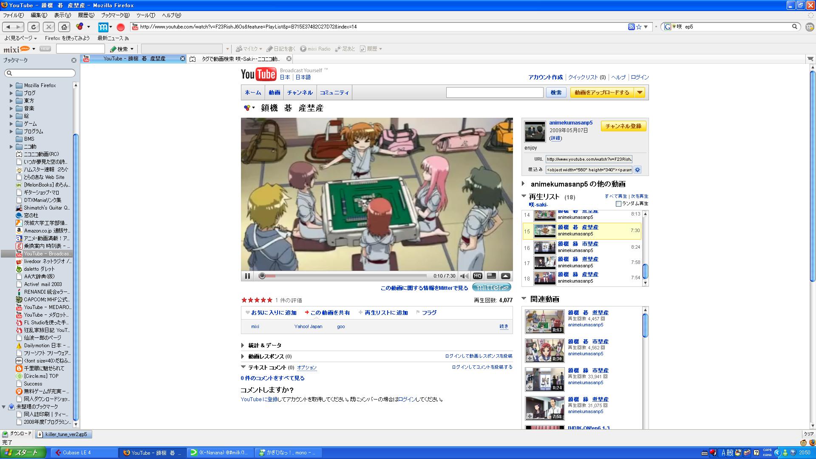This screenshot has width=816, height=459.
Task: Close the YouTube tab
Action: pyautogui.click(x=183, y=59)
